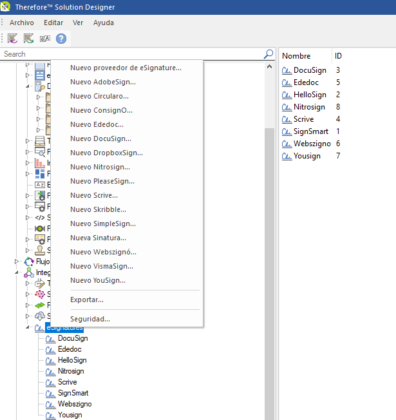Expand the cloud download icon node
Viewport: 396px width, 420px height.
[x=27, y=316]
